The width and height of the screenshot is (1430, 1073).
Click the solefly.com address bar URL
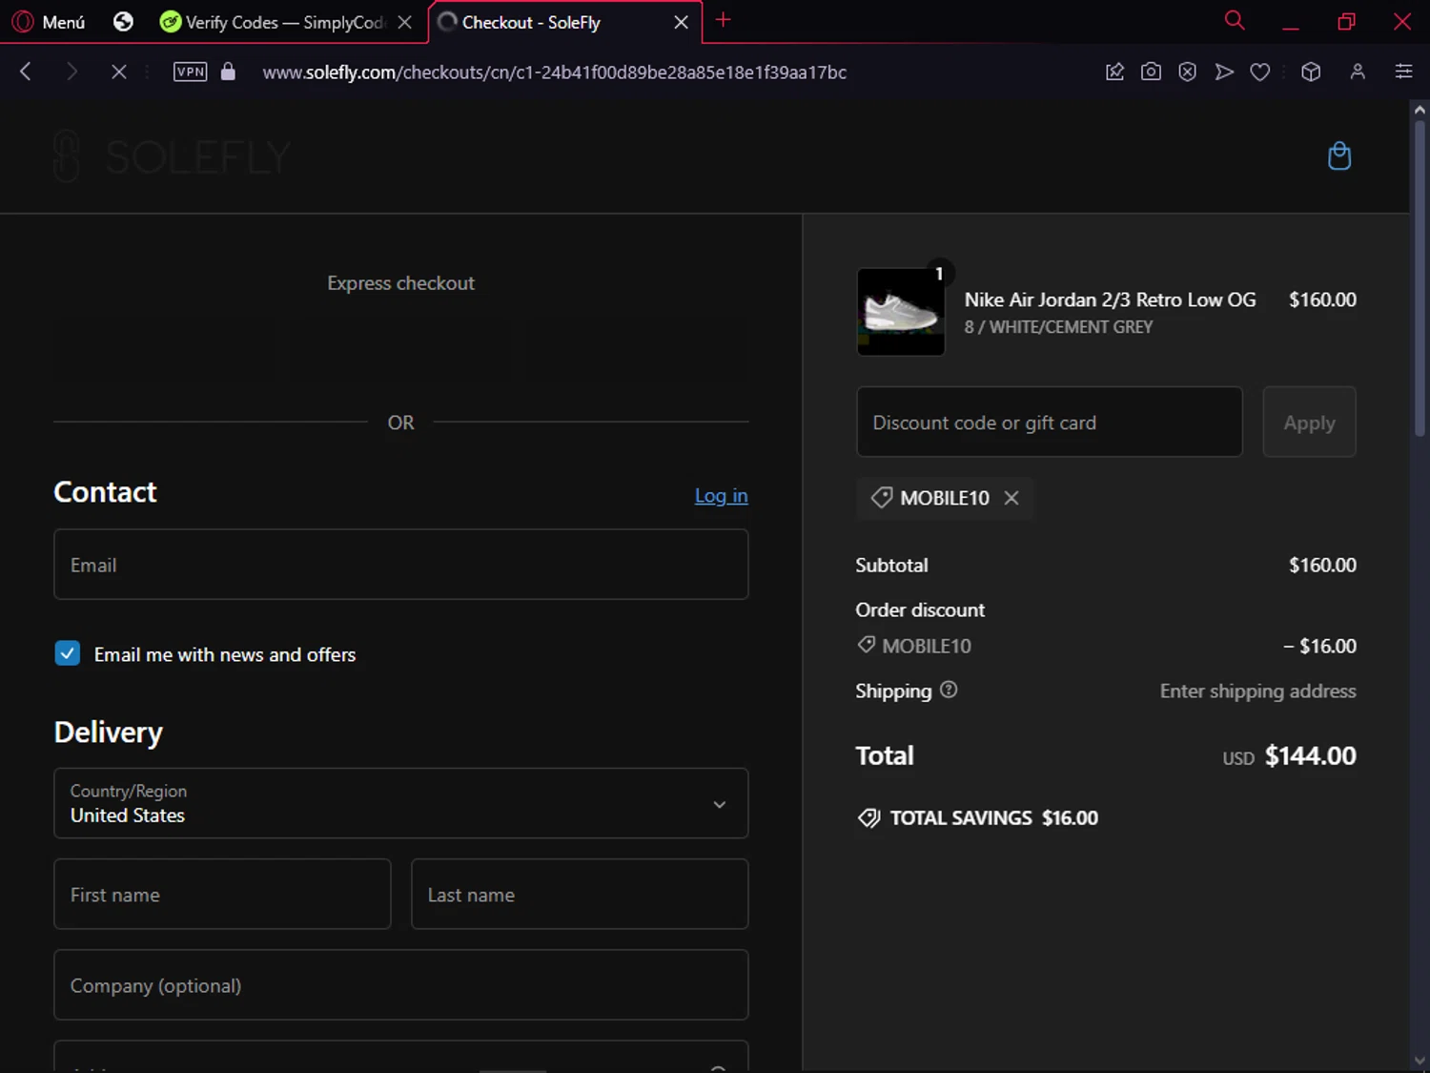point(555,72)
